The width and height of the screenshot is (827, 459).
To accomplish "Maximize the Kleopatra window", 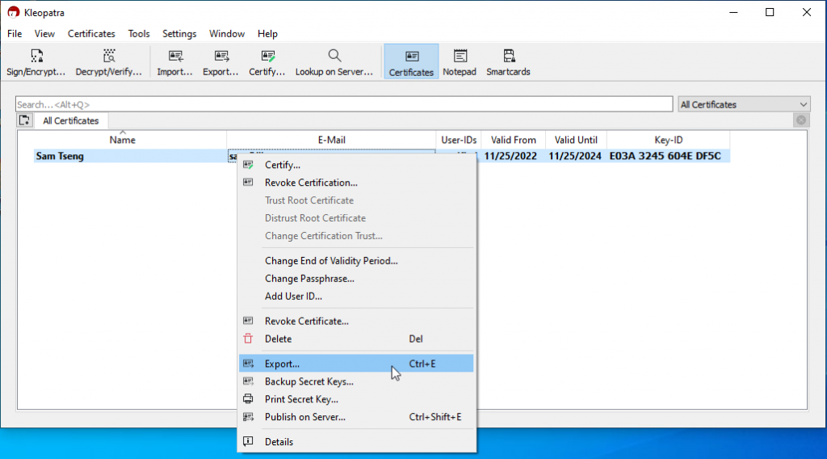I will pyautogui.click(x=770, y=12).
